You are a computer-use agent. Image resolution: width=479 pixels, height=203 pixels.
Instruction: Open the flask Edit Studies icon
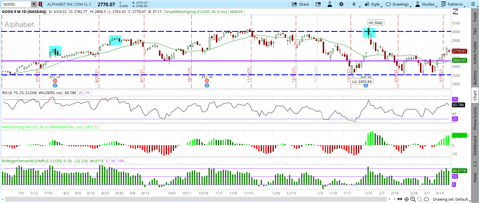pos(329,4)
